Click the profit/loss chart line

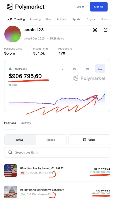click(x=57, y=100)
